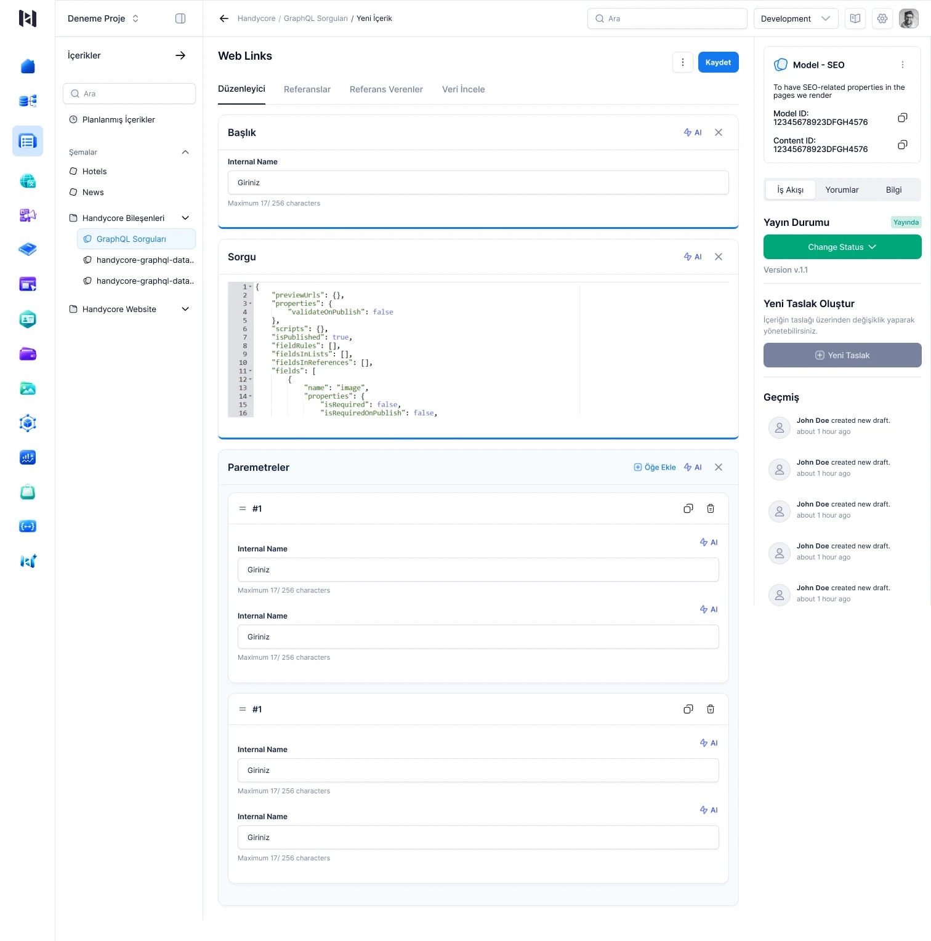Click Internal Name input in Başlık section
Screen dimensions: 931x941
pos(478,183)
